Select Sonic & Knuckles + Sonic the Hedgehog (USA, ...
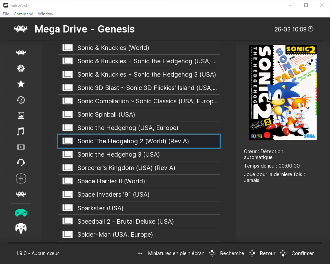This screenshot has height=264, width=330. (x=139, y=61)
